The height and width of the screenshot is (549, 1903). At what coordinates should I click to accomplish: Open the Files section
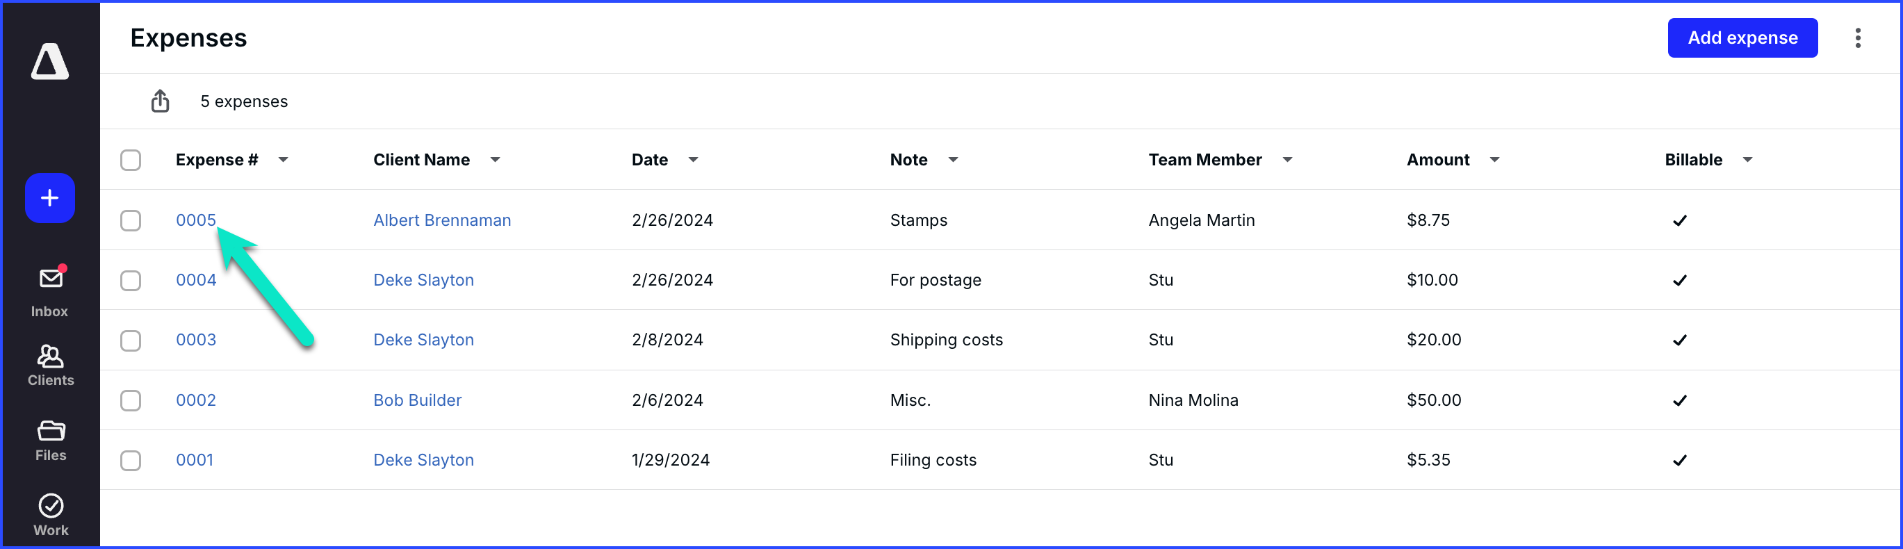pos(50,441)
